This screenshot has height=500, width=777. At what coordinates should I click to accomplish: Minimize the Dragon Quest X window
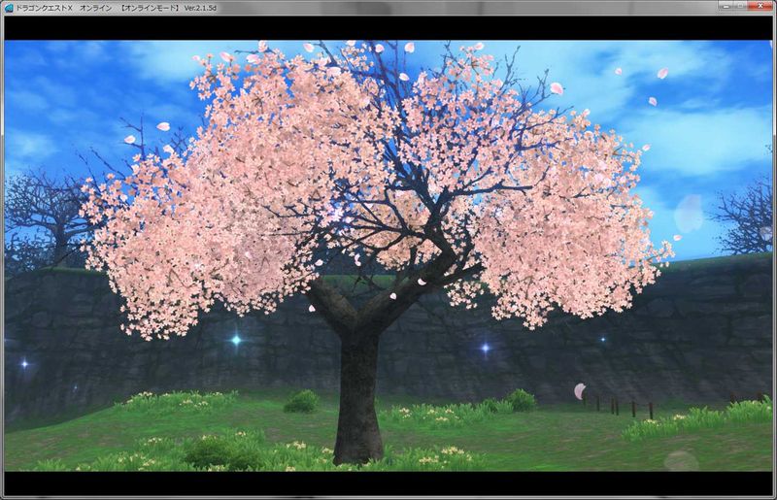pos(726,6)
